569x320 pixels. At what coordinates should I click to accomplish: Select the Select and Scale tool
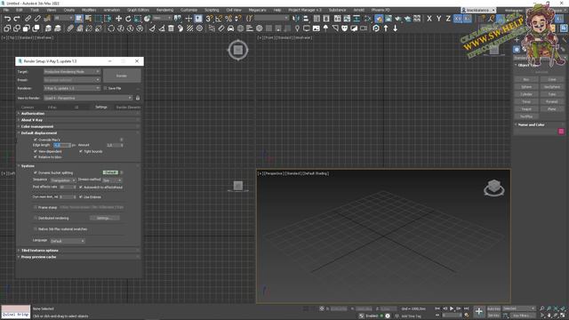(x=138, y=19)
